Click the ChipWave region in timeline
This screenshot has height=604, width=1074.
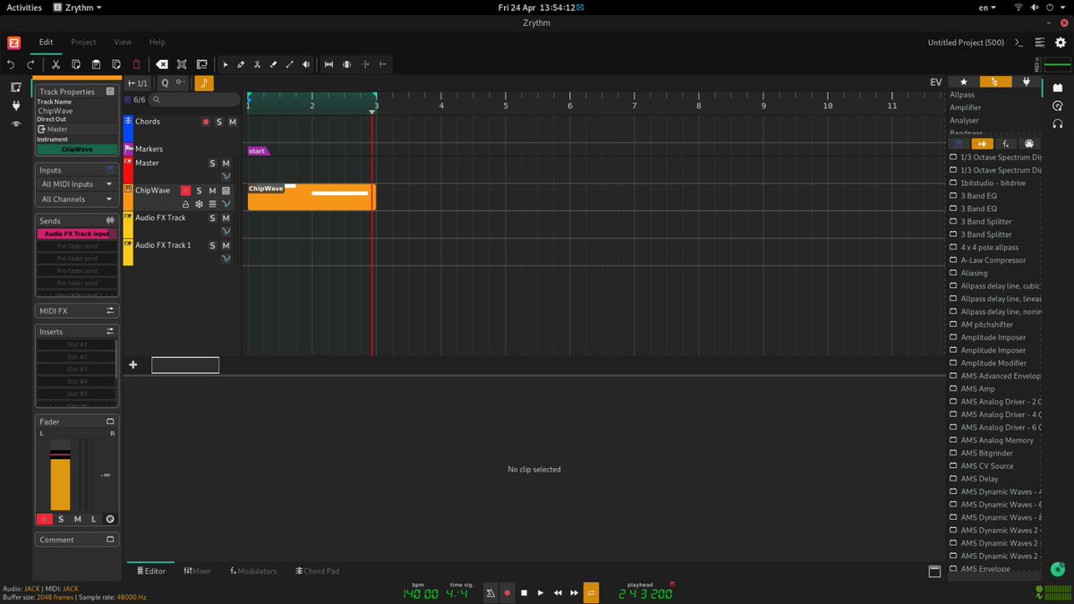point(311,198)
